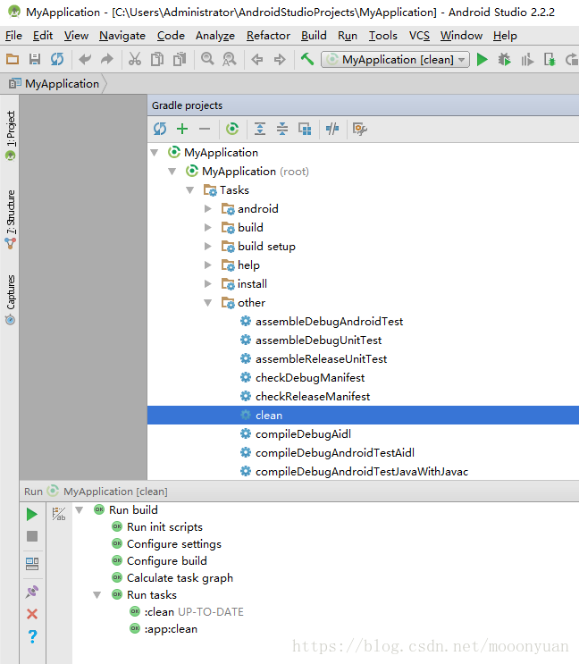The image size is (579, 664).
Task: Click the Paste icon in toolbar
Action: click(180, 59)
